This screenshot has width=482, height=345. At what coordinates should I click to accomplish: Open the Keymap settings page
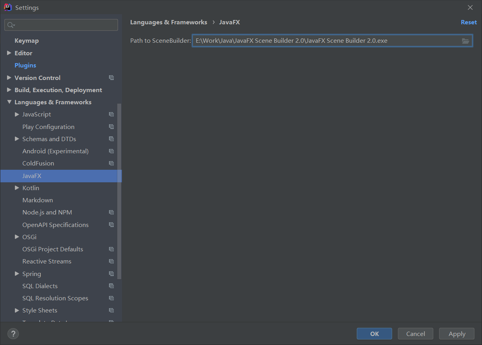click(27, 41)
